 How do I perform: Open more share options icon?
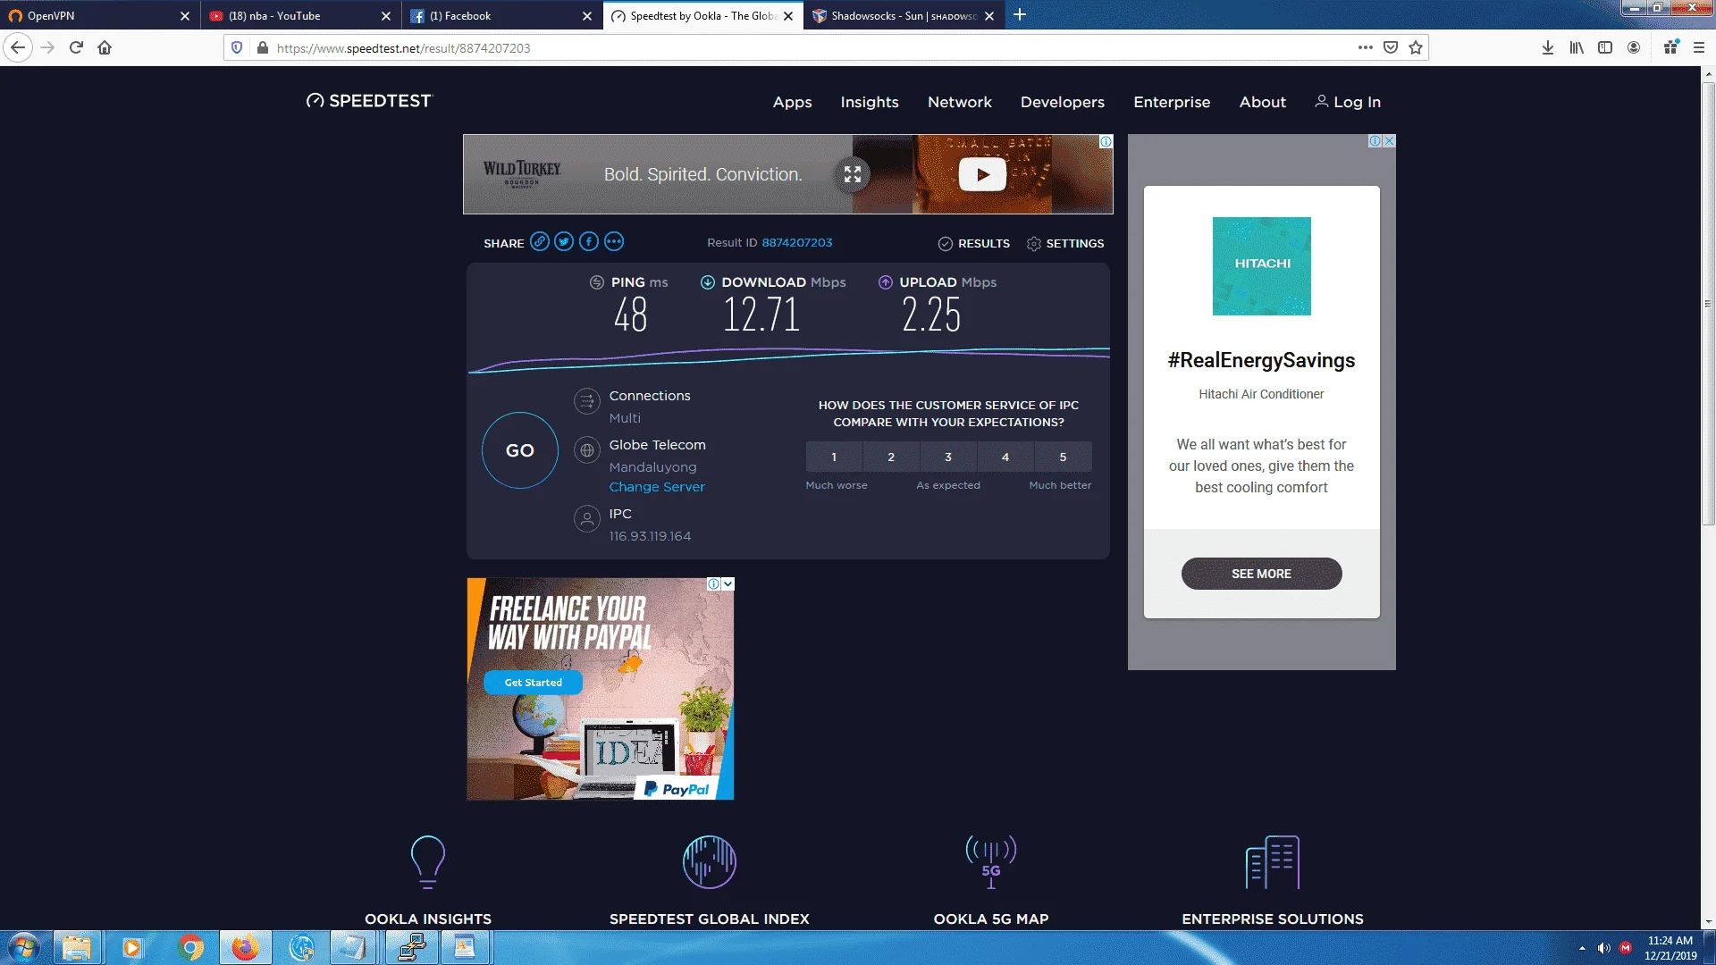coord(614,242)
